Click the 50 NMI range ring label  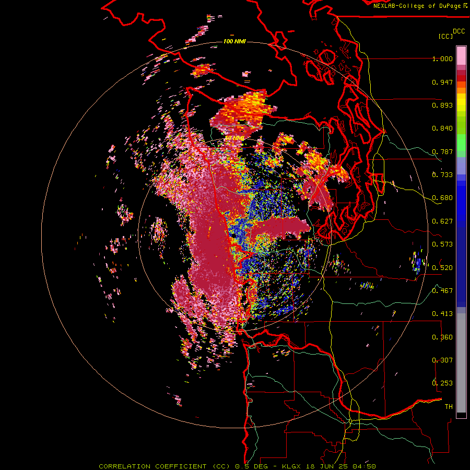[234, 138]
